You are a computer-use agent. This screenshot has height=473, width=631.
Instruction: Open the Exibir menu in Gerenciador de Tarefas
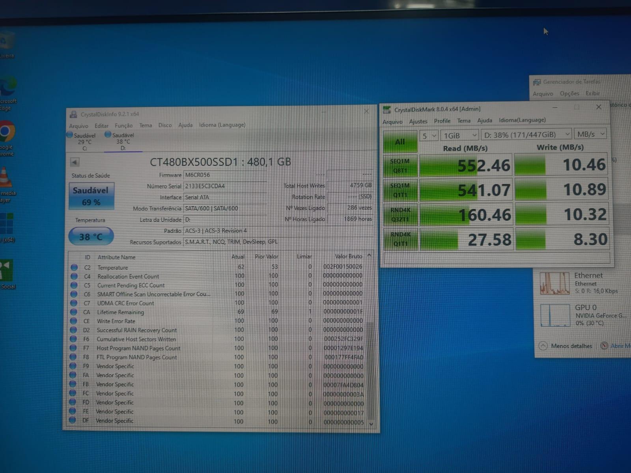tap(592, 93)
